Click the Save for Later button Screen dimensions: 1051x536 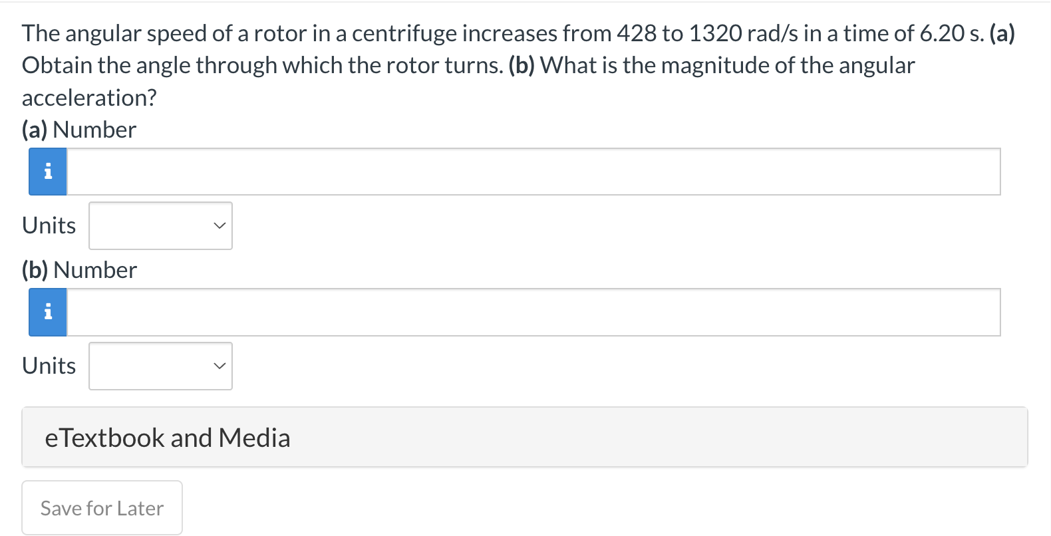tap(101, 507)
